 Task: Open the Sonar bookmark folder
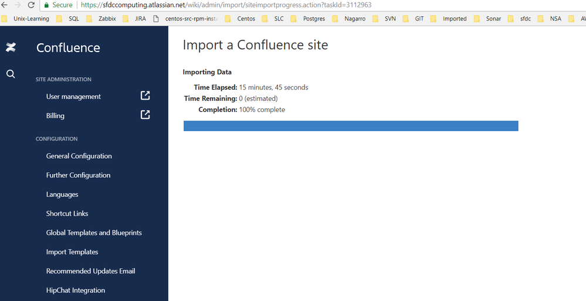coord(487,19)
